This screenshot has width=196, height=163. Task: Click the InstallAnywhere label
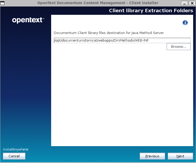pyautogui.click(x=16, y=150)
